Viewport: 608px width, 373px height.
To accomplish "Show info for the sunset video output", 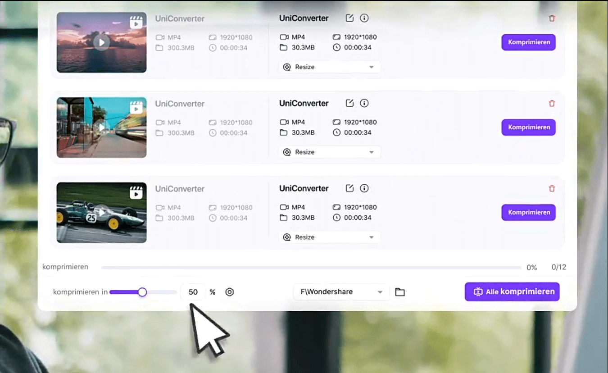I will tap(364, 18).
